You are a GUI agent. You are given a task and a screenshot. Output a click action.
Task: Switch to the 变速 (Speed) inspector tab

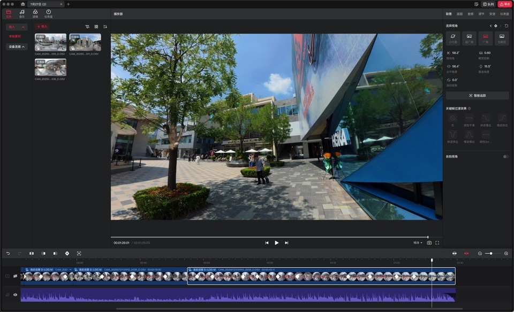point(492,14)
